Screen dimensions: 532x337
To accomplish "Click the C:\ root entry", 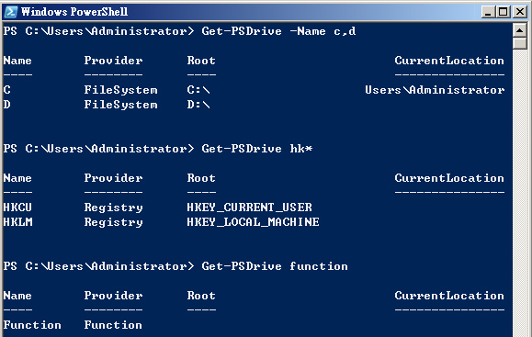I will 198,90.
